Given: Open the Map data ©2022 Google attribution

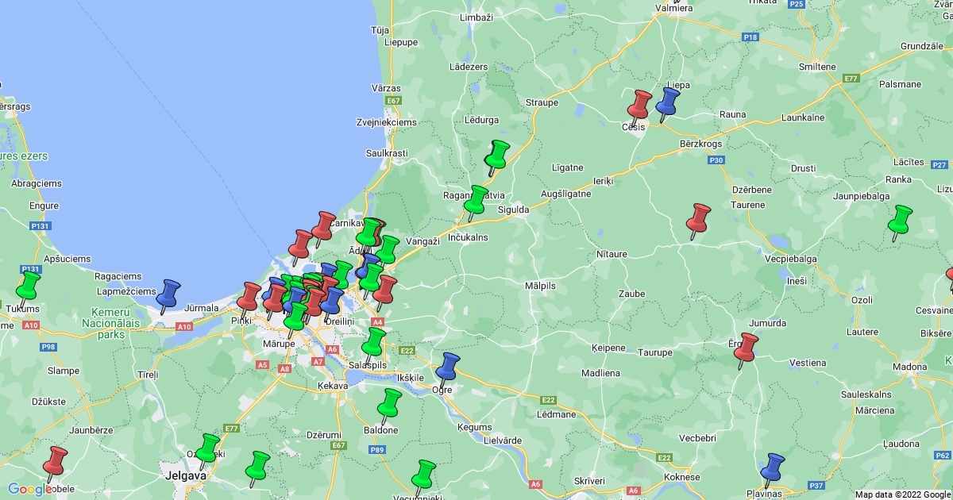Looking at the screenshot, I should click(x=902, y=494).
